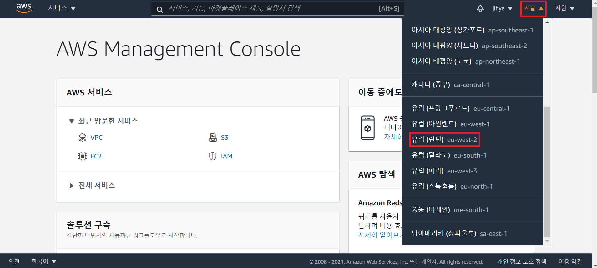Open the EC2 service link

click(96, 156)
